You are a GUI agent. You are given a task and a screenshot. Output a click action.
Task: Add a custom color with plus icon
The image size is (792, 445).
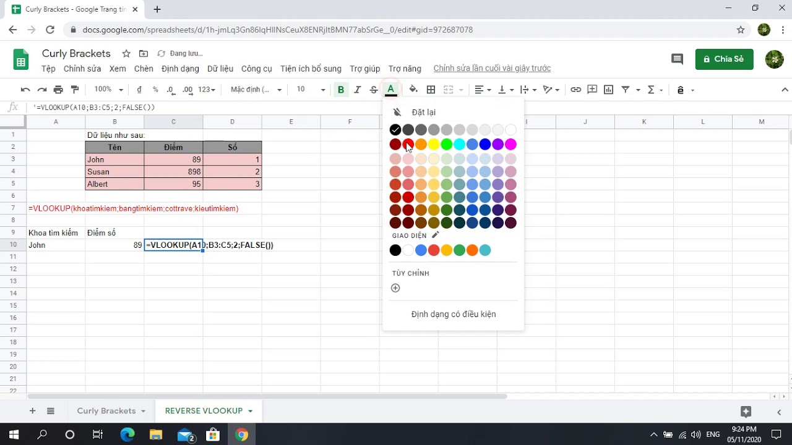(x=395, y=288)
